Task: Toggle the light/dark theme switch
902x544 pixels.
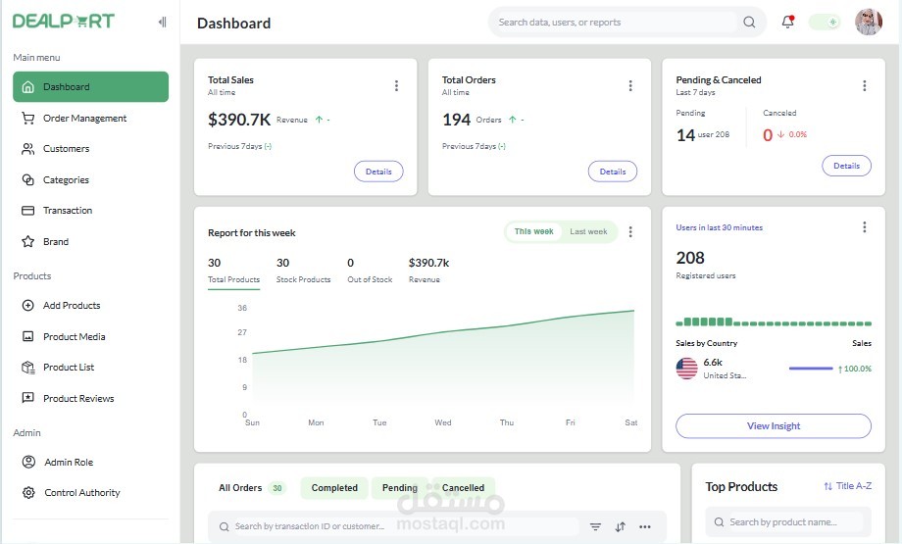Action: coord(825,23)
